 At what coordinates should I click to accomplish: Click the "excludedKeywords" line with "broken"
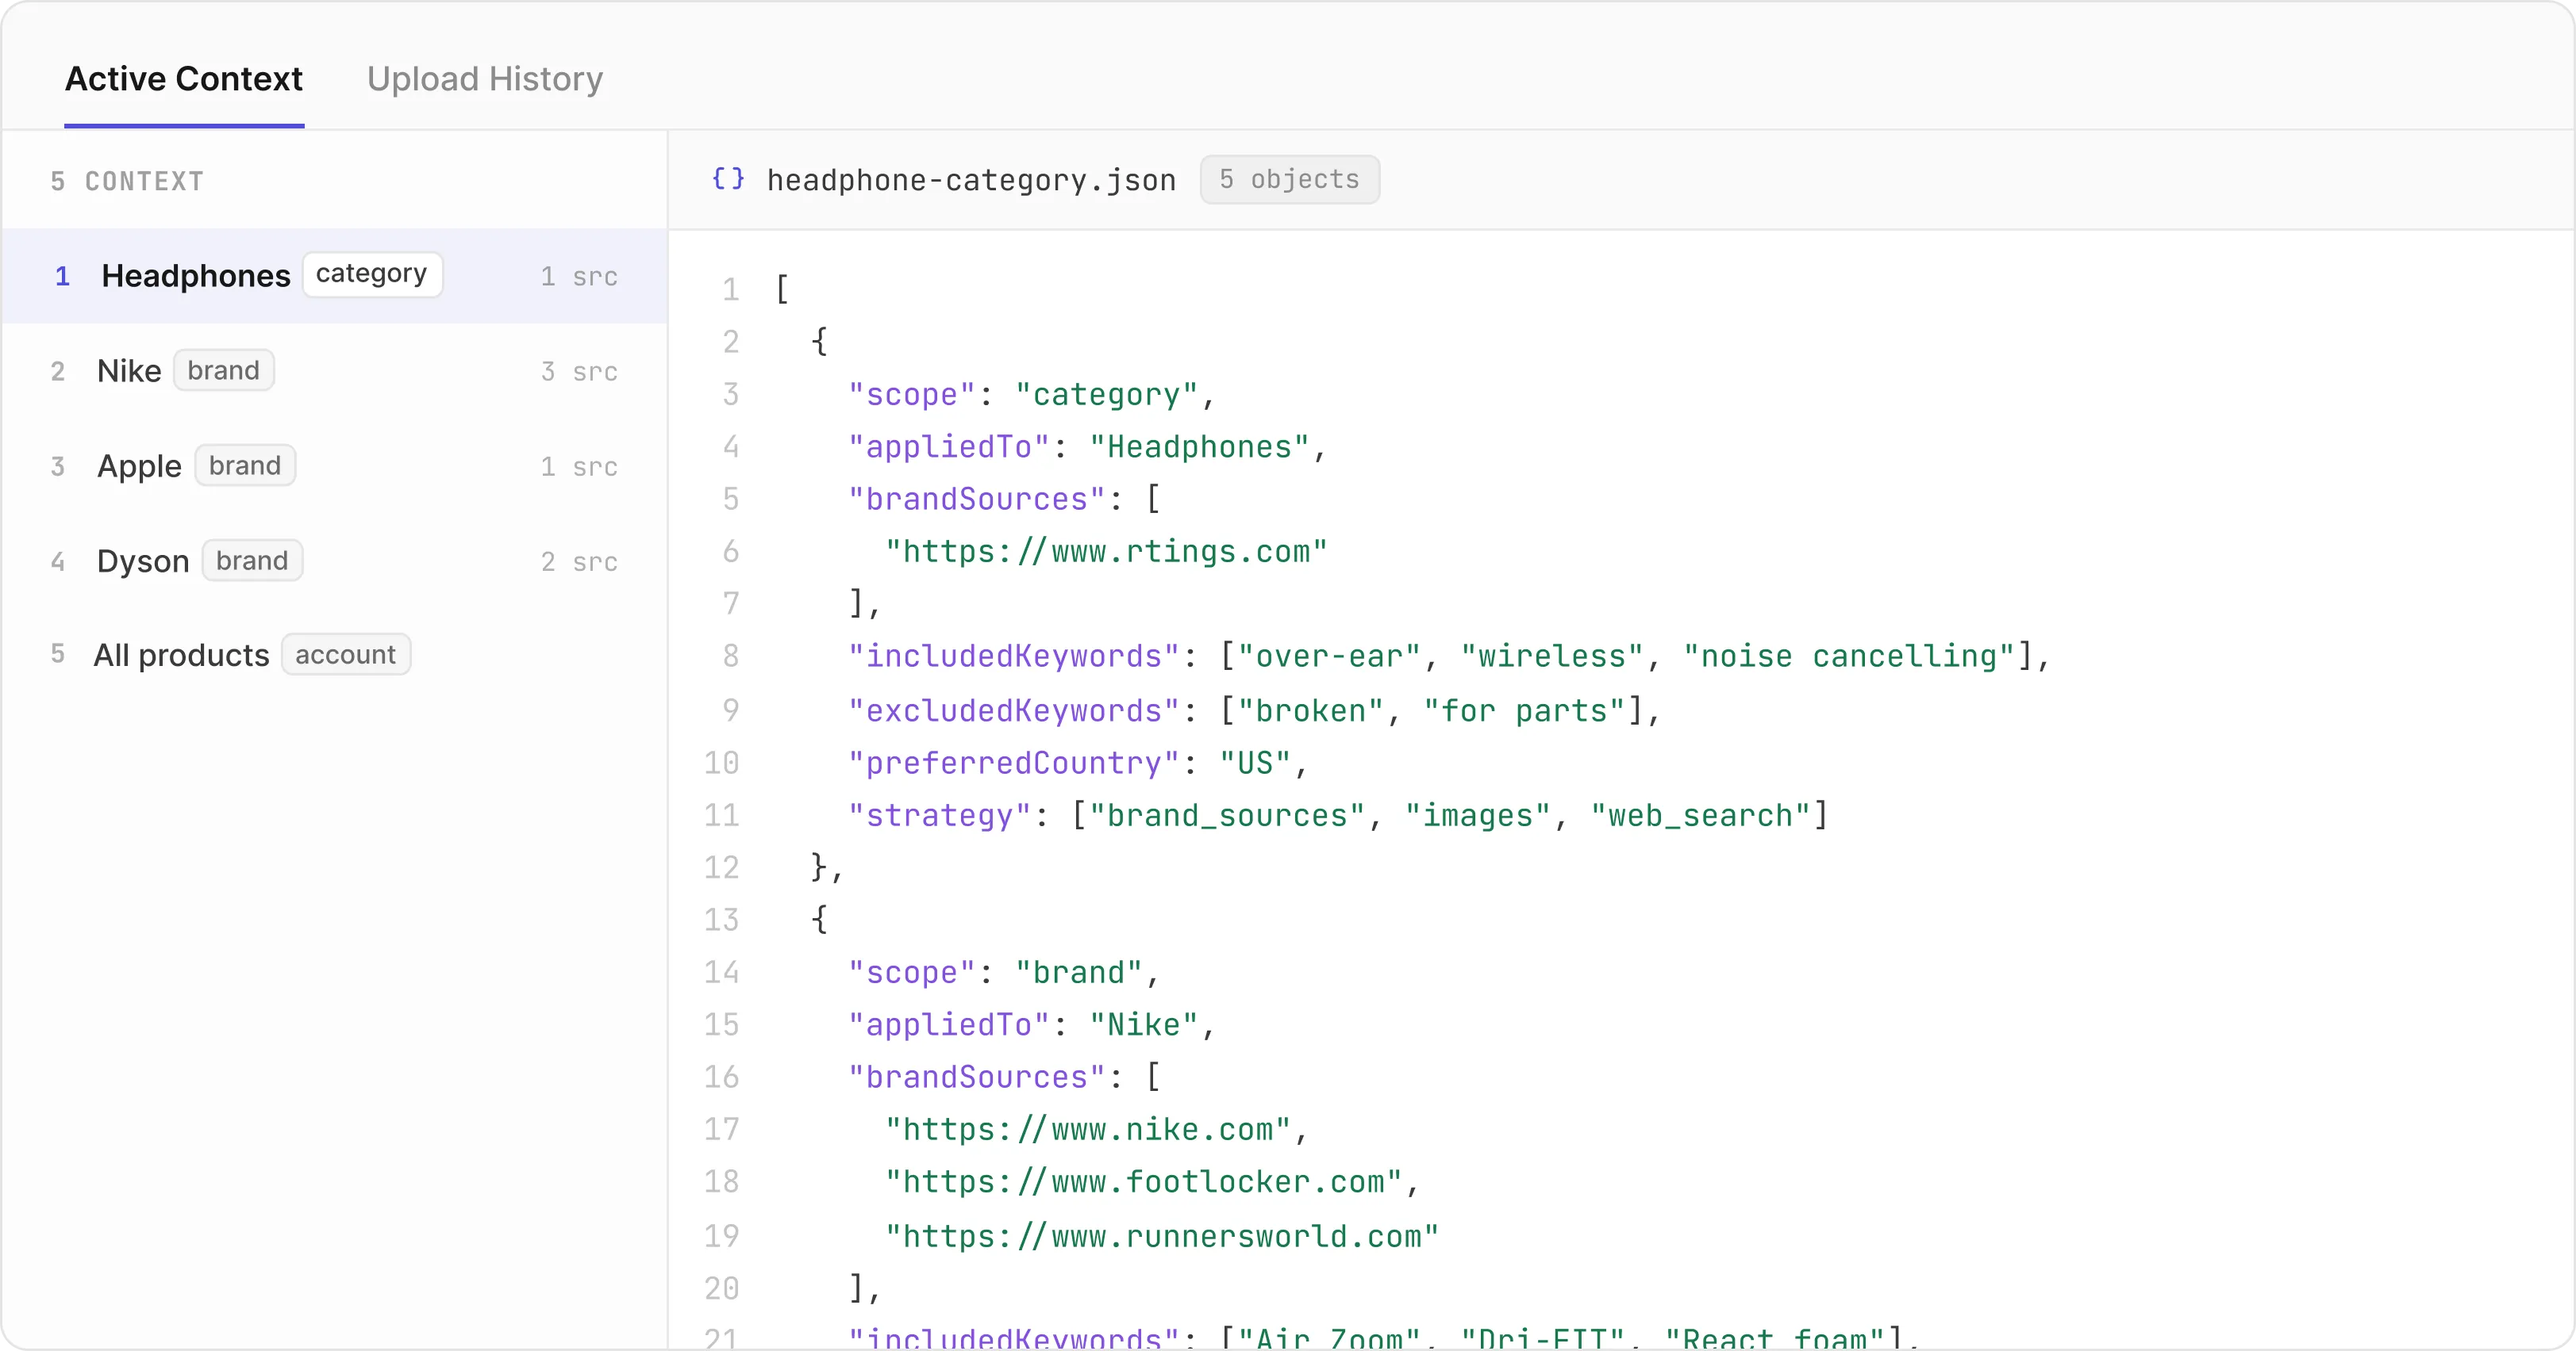point(1254,710)
